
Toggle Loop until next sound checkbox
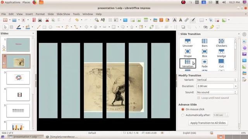pos(198,98)
